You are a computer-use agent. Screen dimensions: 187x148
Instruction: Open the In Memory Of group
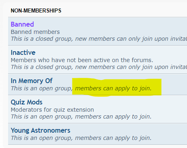[32, 81]
